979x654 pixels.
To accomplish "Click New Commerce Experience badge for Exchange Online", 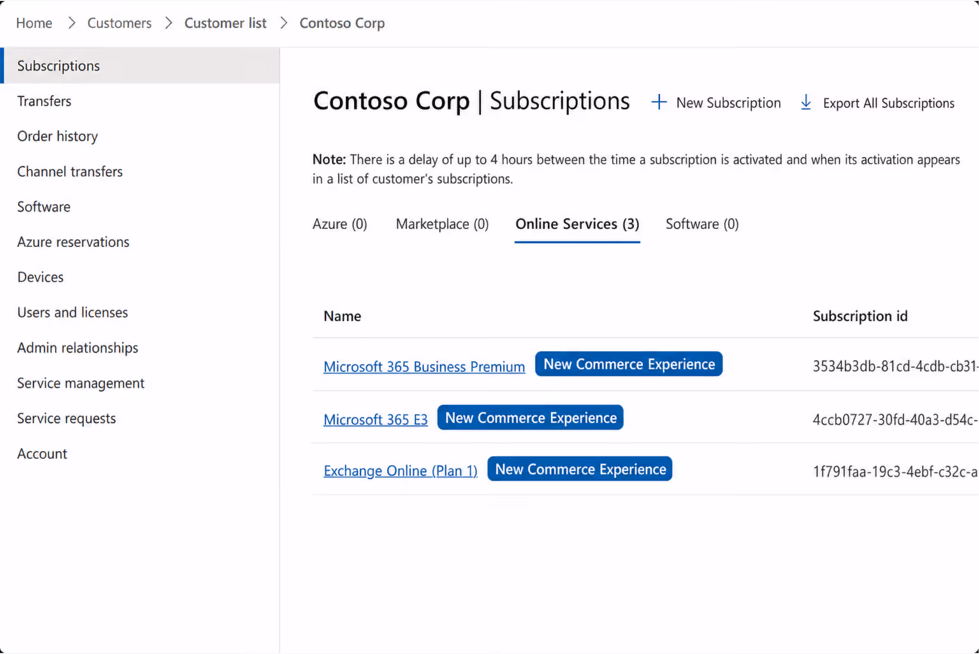I will (580, 469).
